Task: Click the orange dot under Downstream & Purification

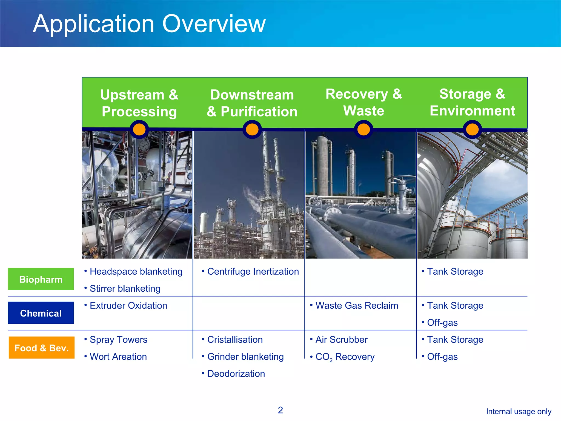Action: [x=252, y=129]
